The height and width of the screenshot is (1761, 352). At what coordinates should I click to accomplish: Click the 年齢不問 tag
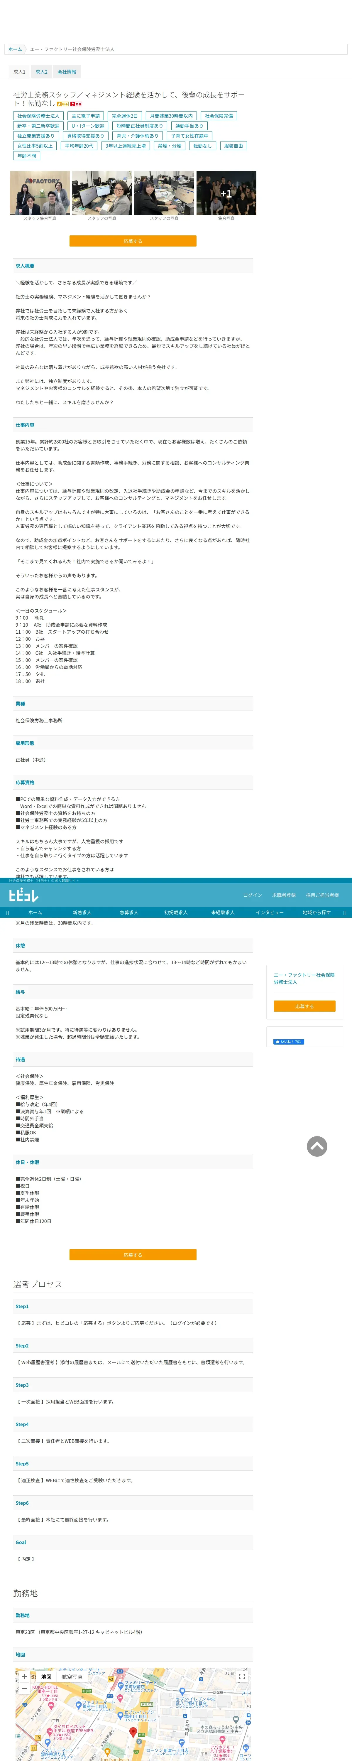(x=27, y=156)
